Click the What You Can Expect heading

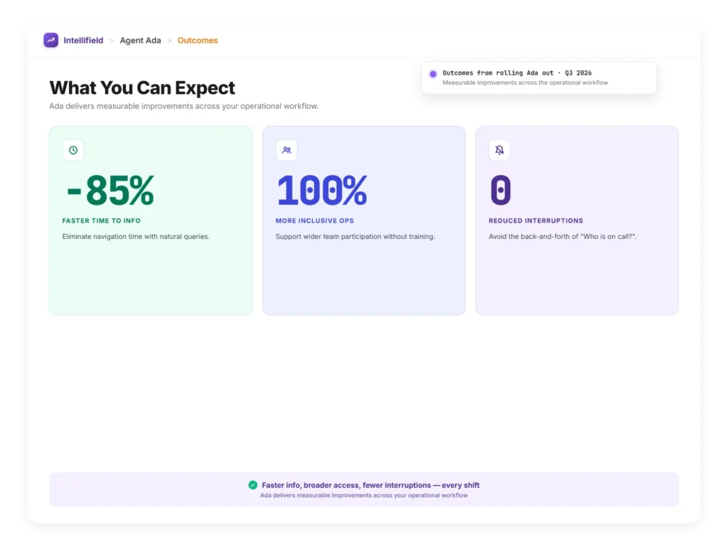pyautogui.click(x=142, y=87)
